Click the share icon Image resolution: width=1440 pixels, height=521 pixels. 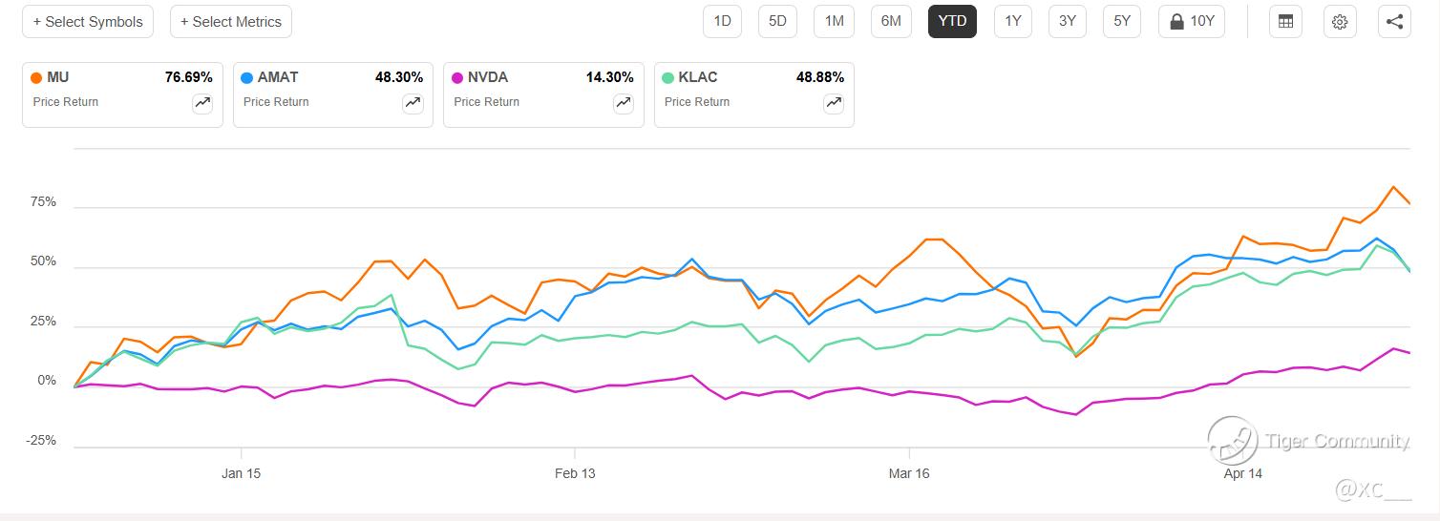pos(1394,21)
